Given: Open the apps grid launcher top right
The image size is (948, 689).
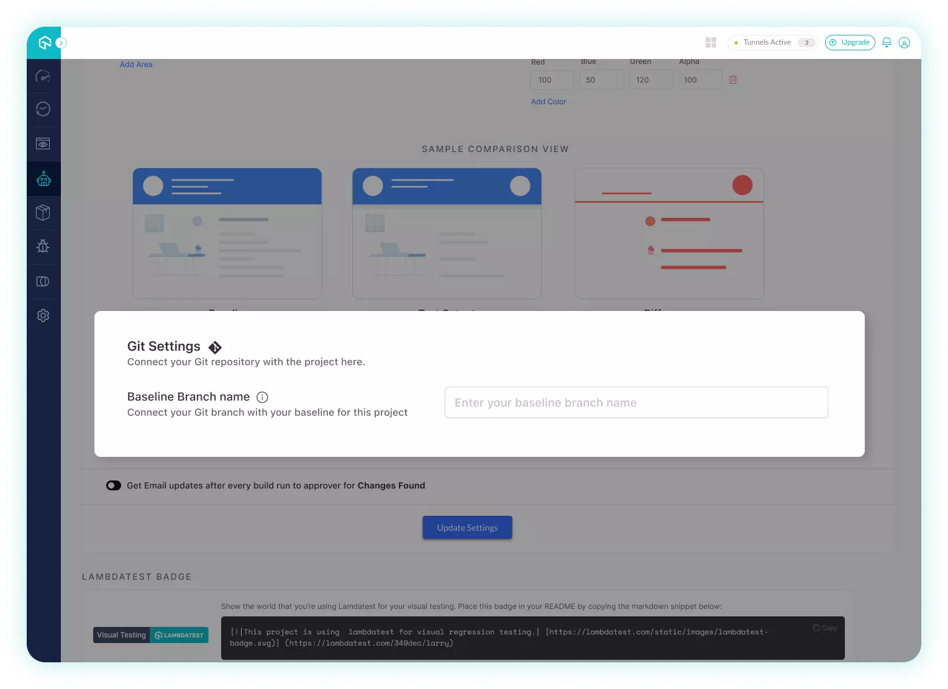Looking at the screenshot, I should pos(711,42).
